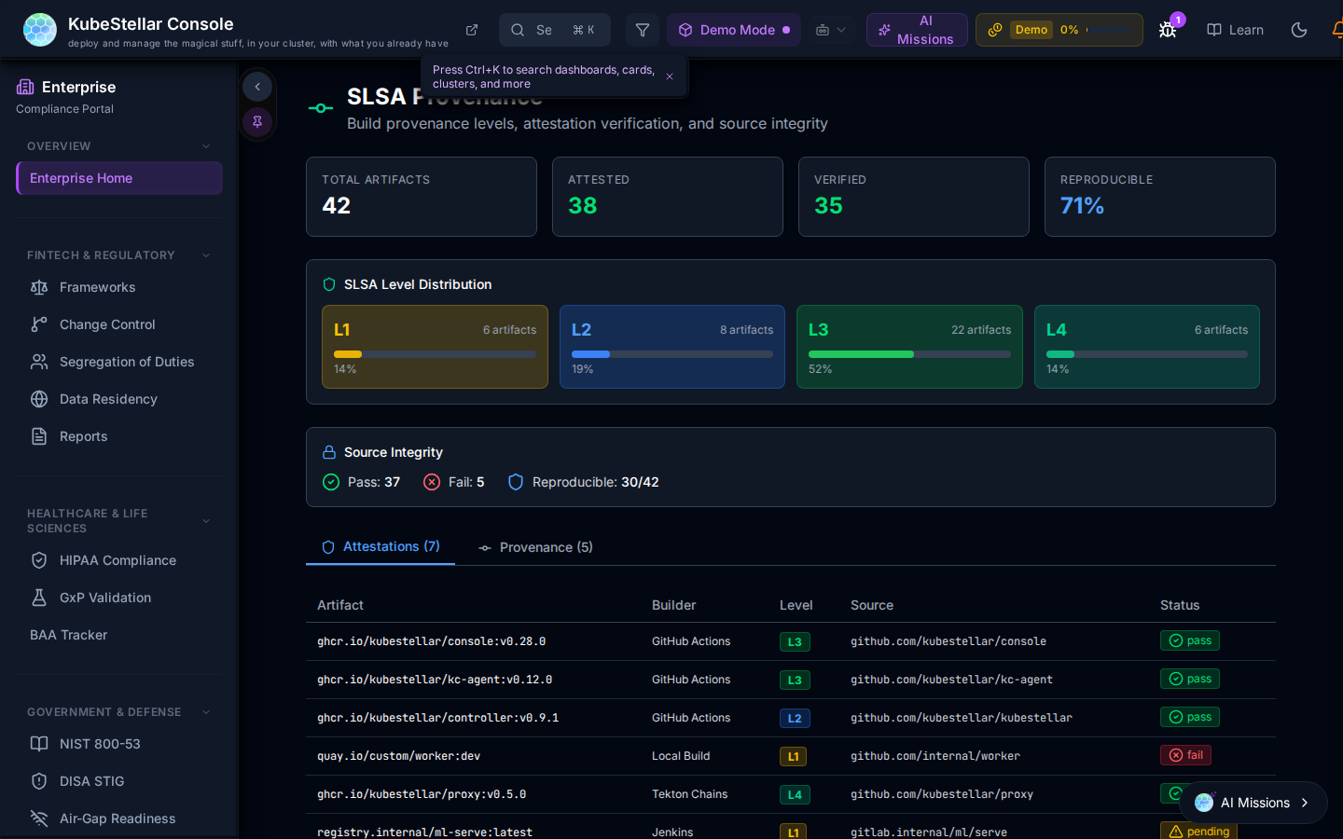This screenshot has height=839, width=1343.
Task: Collapse the Government & Defense section
Action: point(206,712)
